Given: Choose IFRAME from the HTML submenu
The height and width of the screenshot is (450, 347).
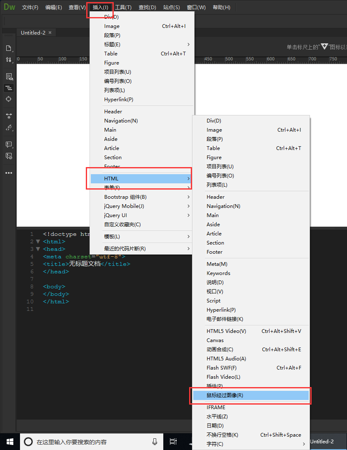Looking at the screenshot, I should [251, 407].
